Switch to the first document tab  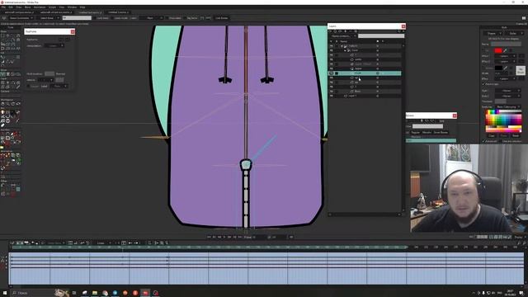click(19, 12)
